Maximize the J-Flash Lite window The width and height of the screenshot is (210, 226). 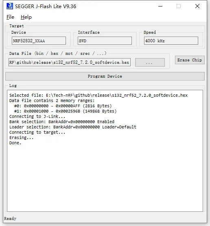click(179, 6)
